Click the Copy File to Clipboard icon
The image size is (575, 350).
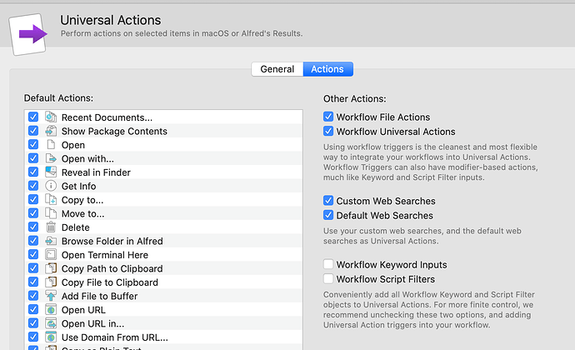(x=51, y=282)
